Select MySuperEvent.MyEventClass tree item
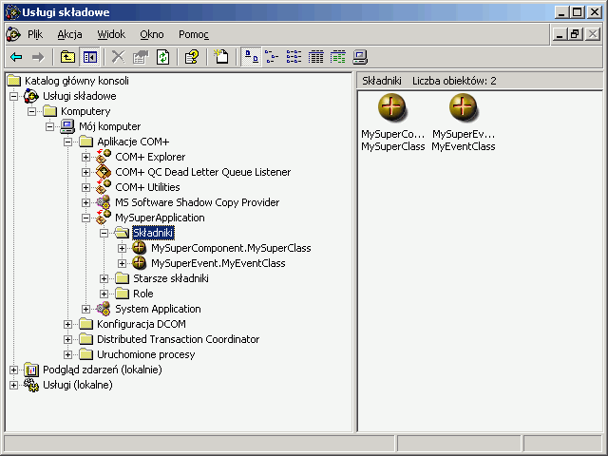The image size is (608, 456). (x=218, y=263)
